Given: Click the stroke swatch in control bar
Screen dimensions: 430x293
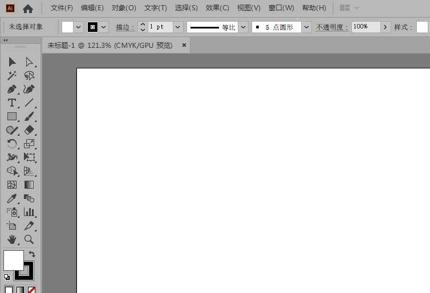Looking at the screenshot, I should pos(93,27).
